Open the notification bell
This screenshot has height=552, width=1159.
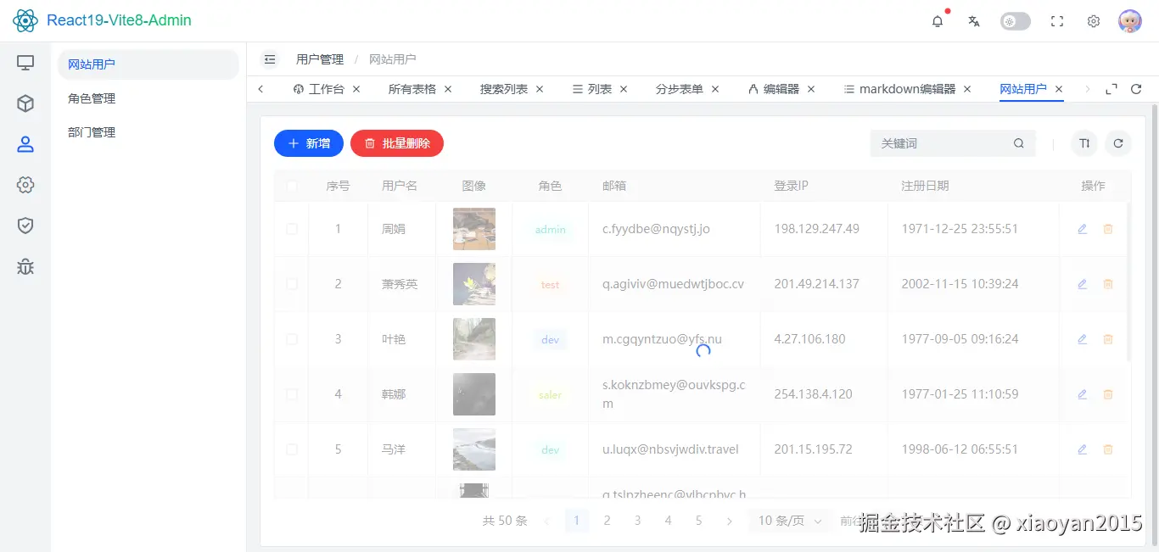pyautogui.click(x=938, y=21)
